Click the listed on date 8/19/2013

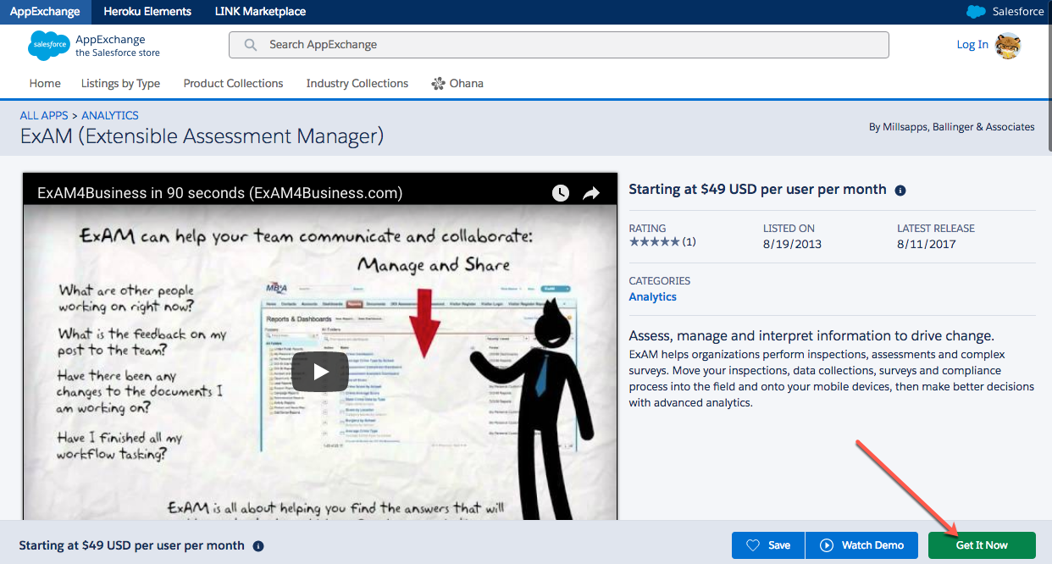[793, 244]
